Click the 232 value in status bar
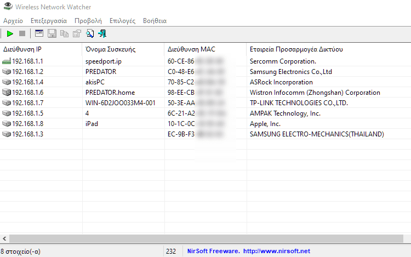Screen dimensions: 411x257 (x=170, y=251)
